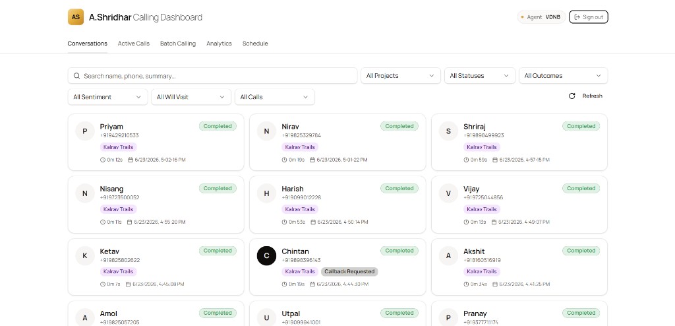The height and width of the screenshot is (326, 675).
Task: Switch to the Conversations tab
Action: point(88,44)
